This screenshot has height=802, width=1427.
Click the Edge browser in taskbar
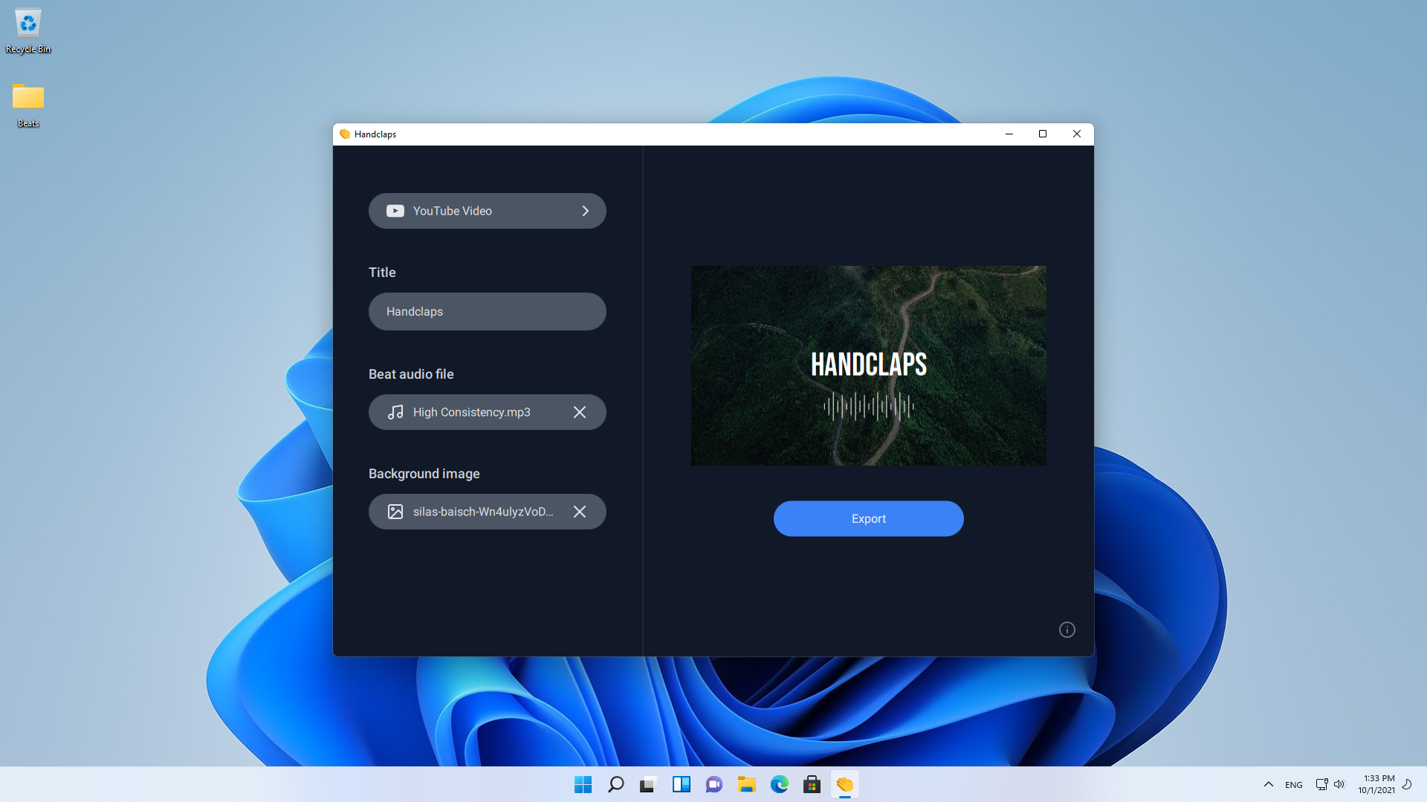click(x=779, y=784)
